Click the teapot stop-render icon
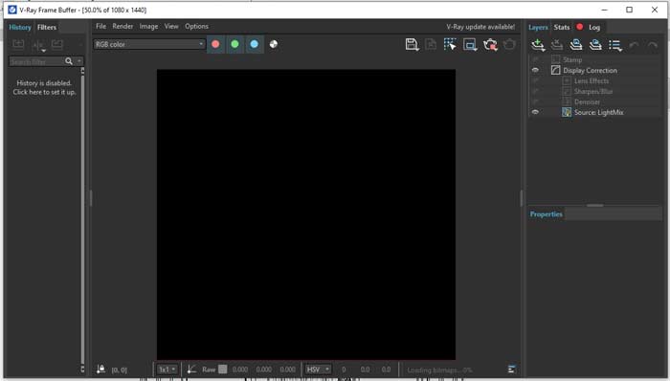The height and width of the screenshot is (381, 670). pyautogui.click(x=490, y=44)
